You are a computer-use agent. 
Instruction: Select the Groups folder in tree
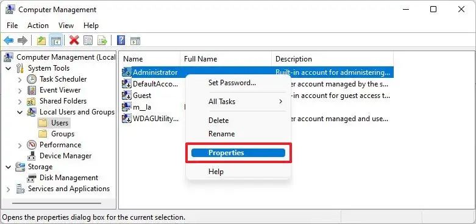point(63,134)
